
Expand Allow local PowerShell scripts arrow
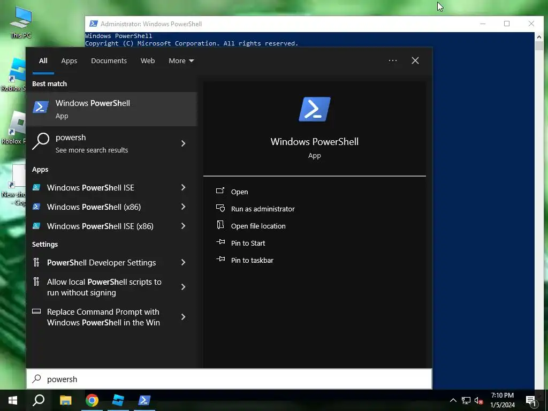pos(183,287)
